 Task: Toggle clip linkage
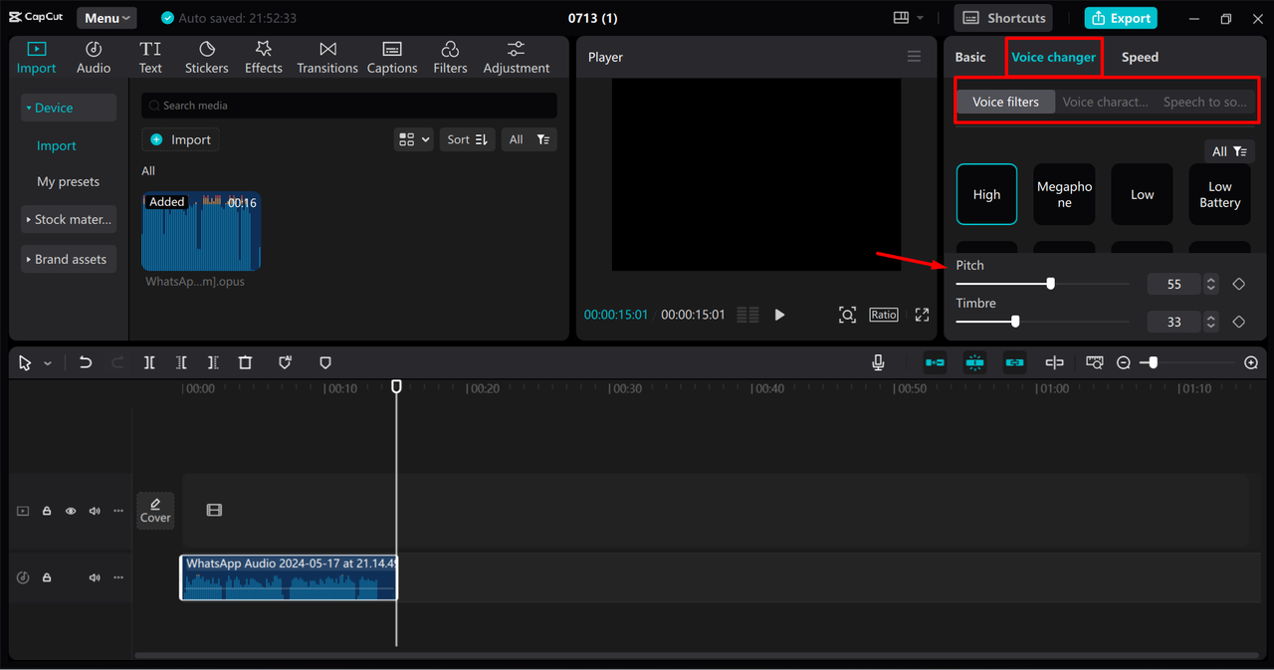[1014, 363]
